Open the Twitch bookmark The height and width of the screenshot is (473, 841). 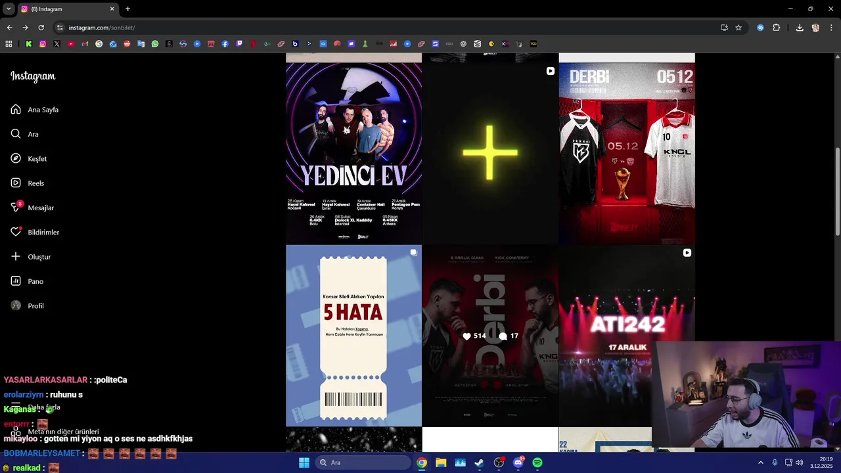(x=239, y=44)
